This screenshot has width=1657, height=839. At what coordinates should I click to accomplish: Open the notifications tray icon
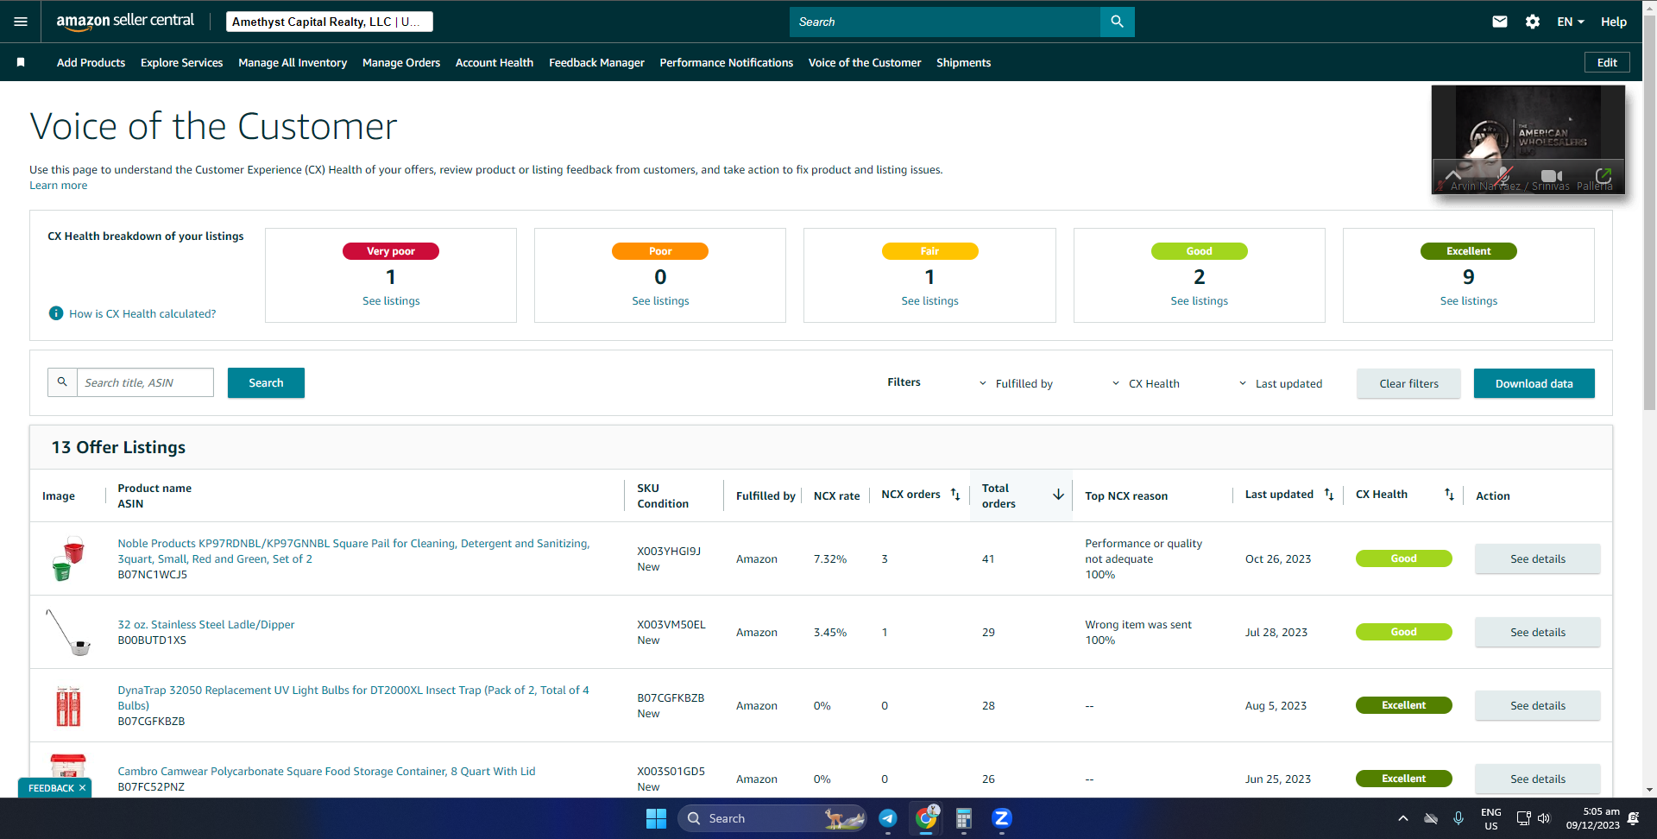pyautogui.click(x=1633, y=818)
